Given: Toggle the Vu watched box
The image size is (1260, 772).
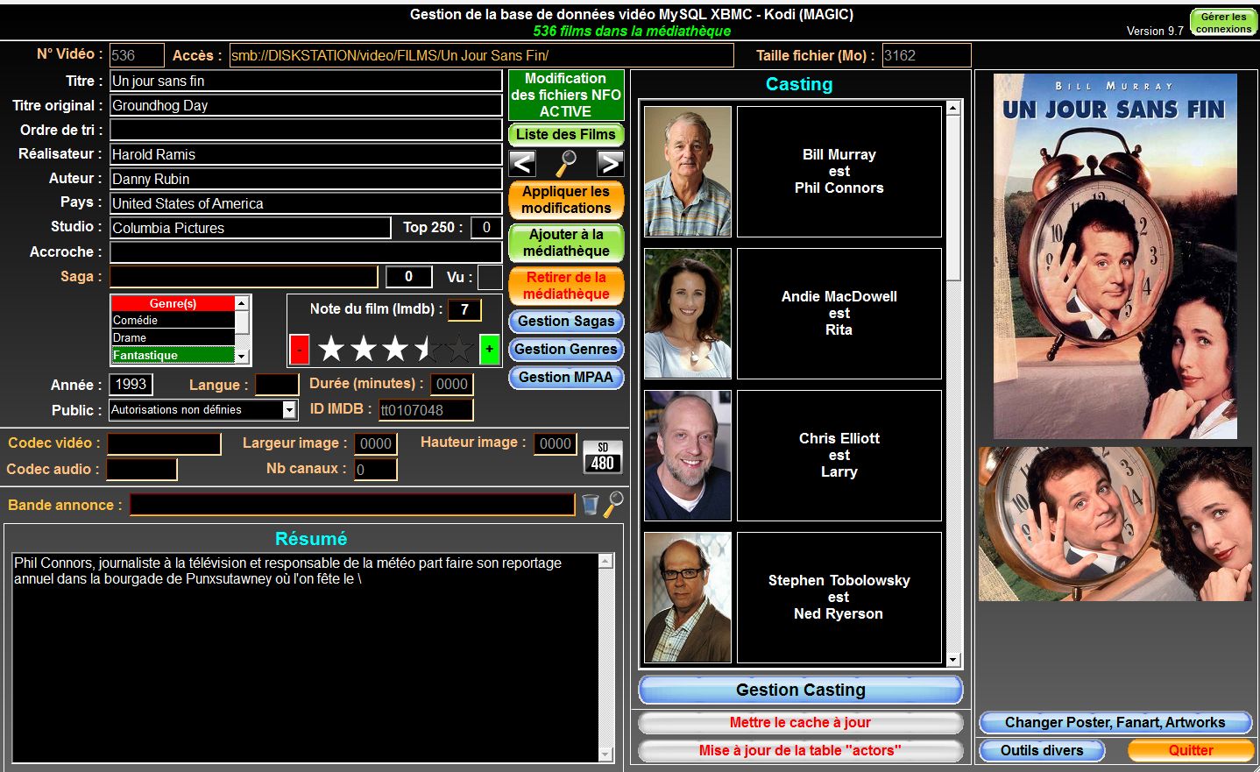Looking at the screenshot, I should coord(490,277).
